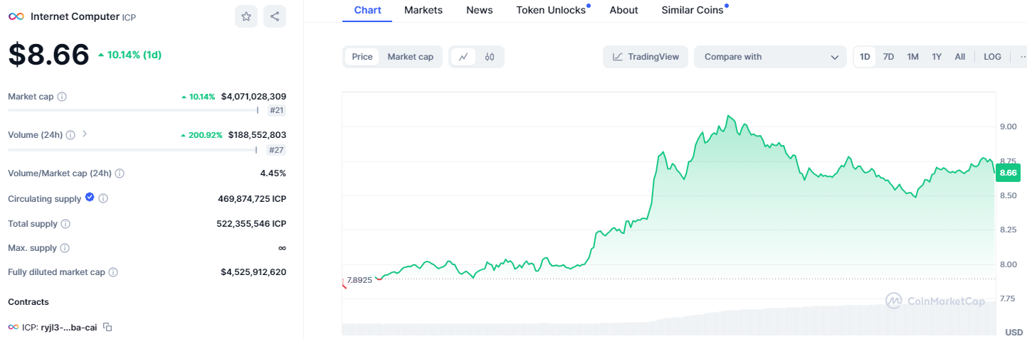Image resolution: width=1027 pixels, height=339 pixels.
Task: Click the 9.00 price axis label
Action: coord(1009,127)
